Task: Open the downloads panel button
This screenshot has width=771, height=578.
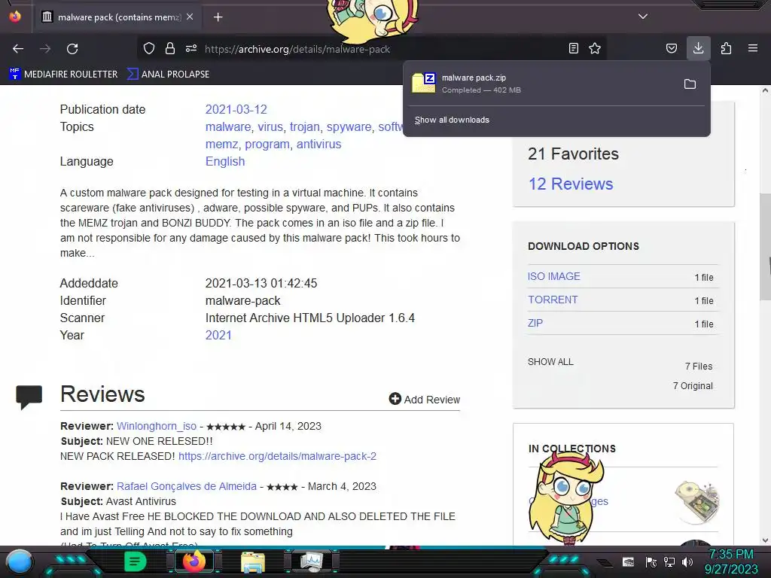Action: [x=698, y=48]
